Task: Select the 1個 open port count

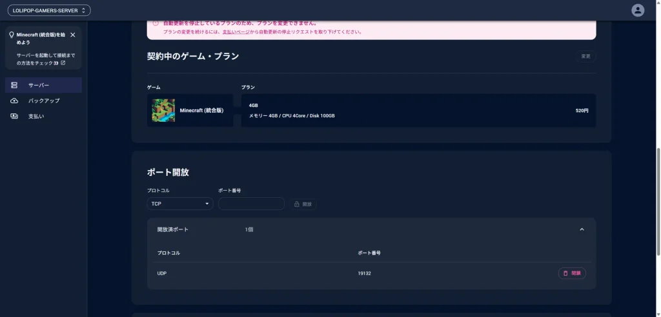Action: pyautogui.click(x=249, y=229)
